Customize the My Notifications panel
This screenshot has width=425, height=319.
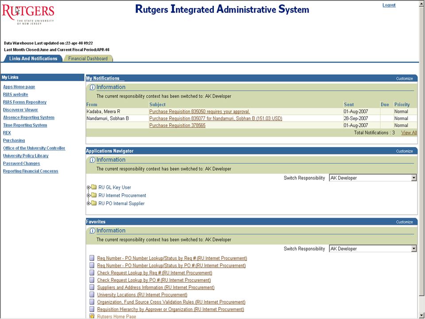tap(404, 79)
